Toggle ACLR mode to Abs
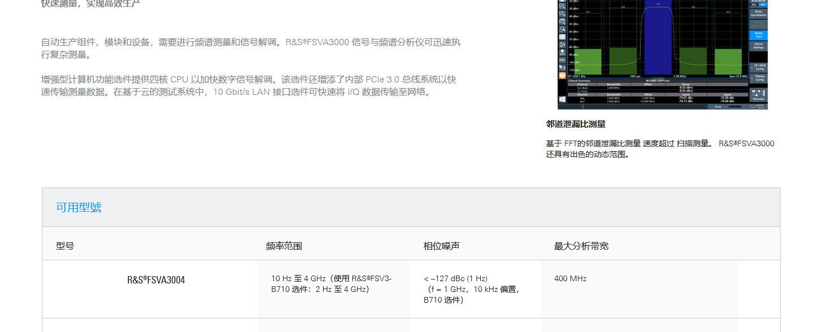Viewport: 818px width, 332px height. [x=754, y=5]
